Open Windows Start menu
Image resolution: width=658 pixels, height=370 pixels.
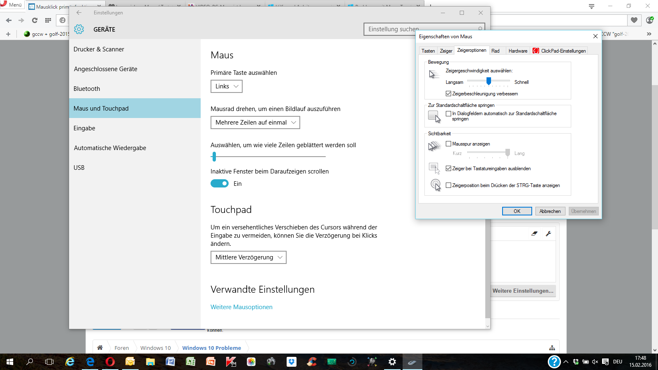click(10, 362)
